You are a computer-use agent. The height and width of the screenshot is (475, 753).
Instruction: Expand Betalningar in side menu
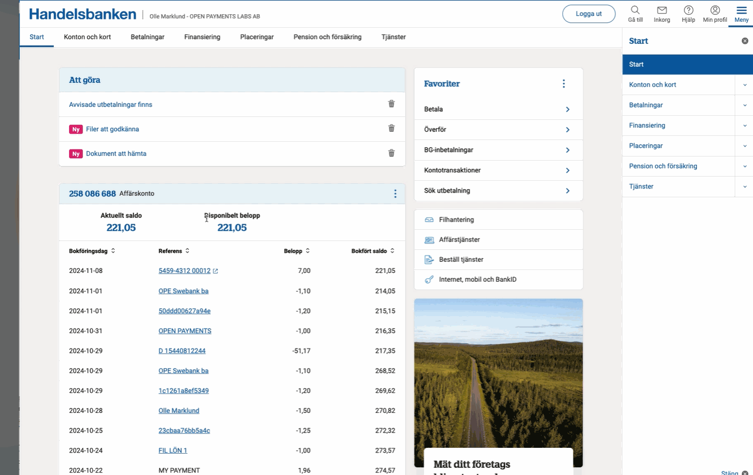click(745, 105)
